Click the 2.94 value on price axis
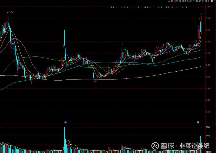 [208, 18]
